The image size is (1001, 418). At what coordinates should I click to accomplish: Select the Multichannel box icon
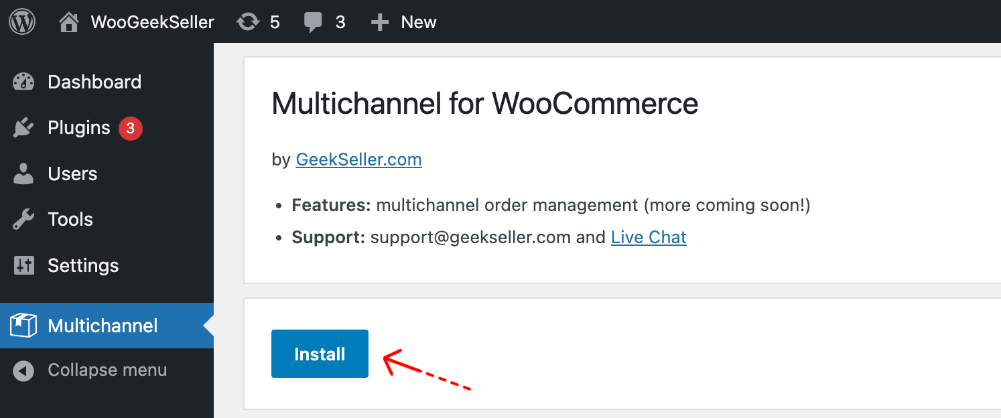(22, 325)
